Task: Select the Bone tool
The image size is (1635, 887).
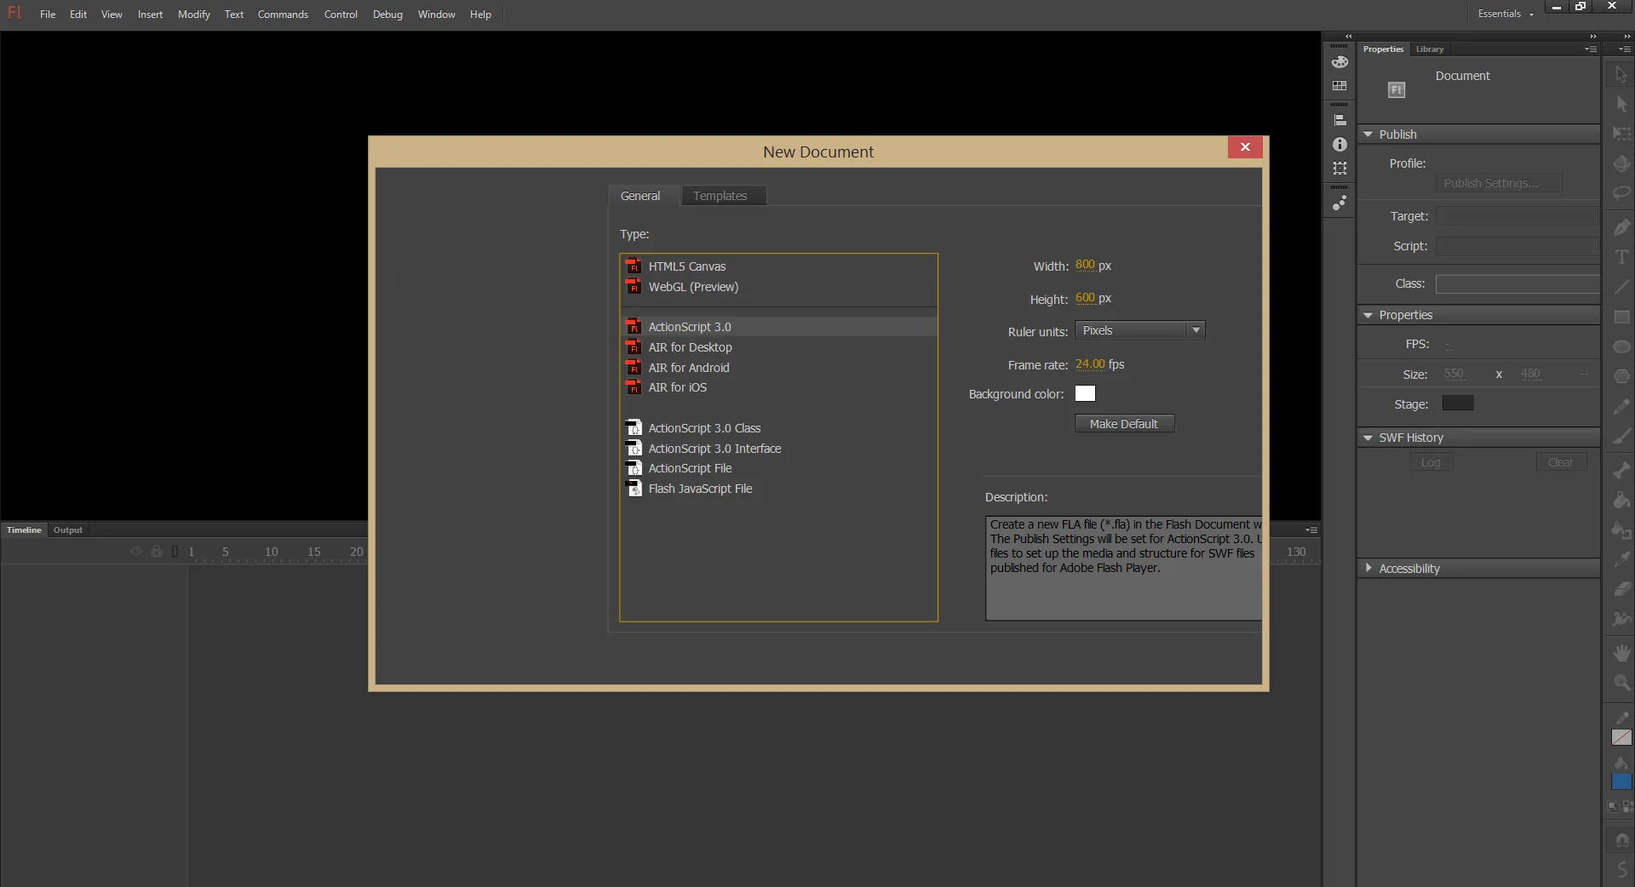Action: click(x=1621, y=470)
